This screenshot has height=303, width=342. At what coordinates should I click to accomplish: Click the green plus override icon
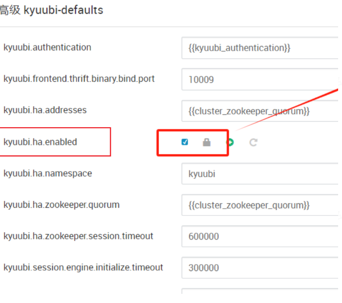click(230, 142)
